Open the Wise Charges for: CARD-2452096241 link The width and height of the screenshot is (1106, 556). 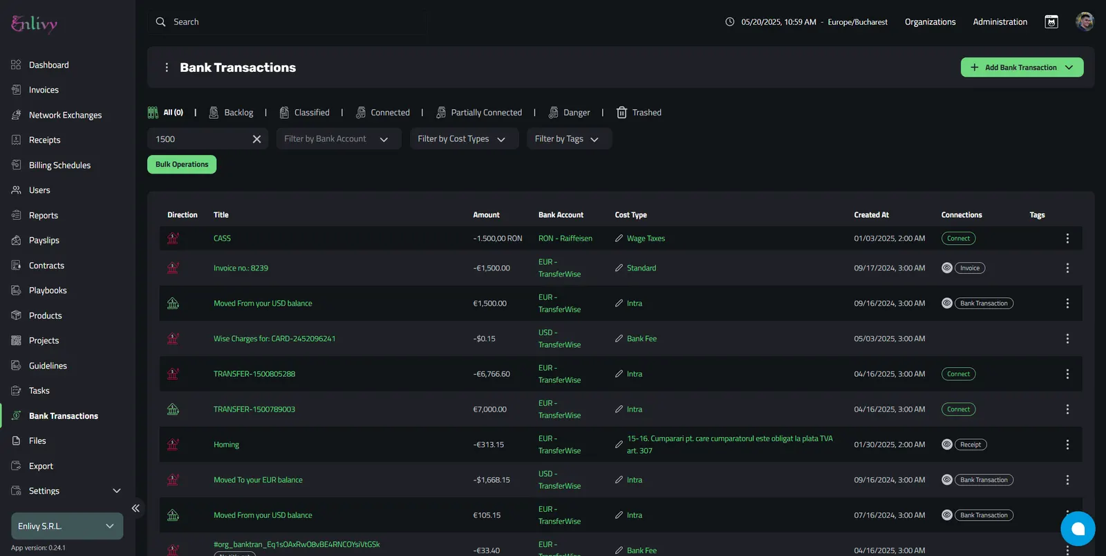pos(274,339)
